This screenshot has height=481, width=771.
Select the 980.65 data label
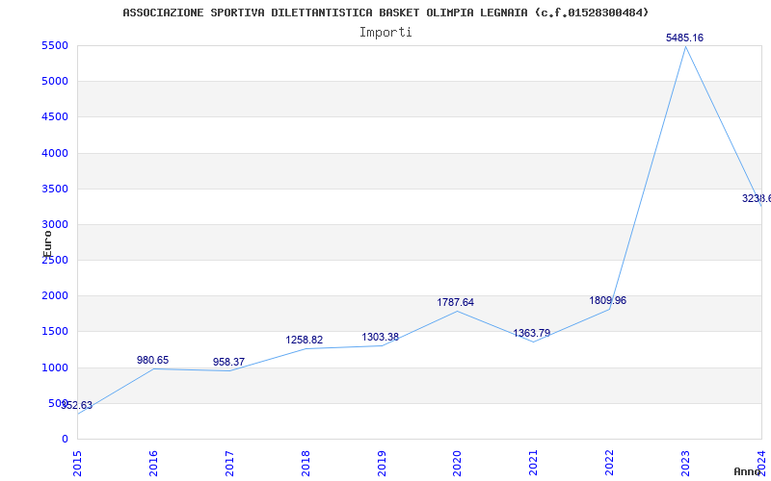(x=152, y=360)
